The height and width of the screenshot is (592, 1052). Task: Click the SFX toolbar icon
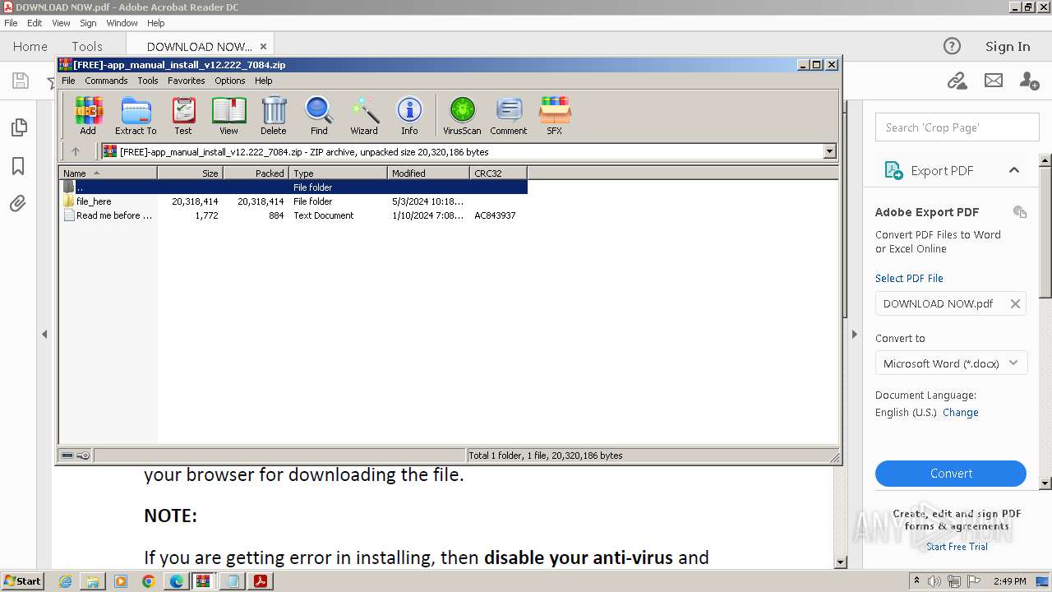click(x=555, y=115)
